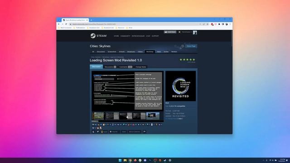This screenshot has height=163, width=290.
Task: Click the Store Page button
Action: click(x=191, y=46)
